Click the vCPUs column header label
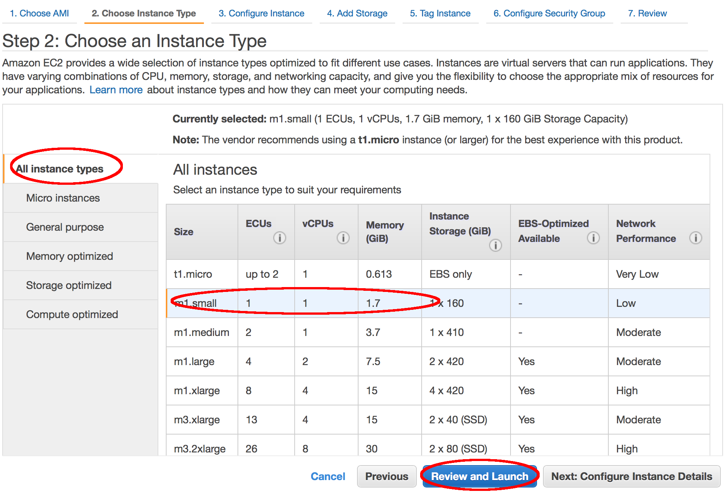Screen dimensions: 726x495 (318, 224)
